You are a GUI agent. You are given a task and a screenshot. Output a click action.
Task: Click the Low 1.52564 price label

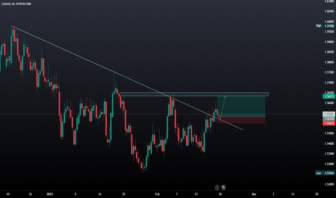(x=325, y=173)
